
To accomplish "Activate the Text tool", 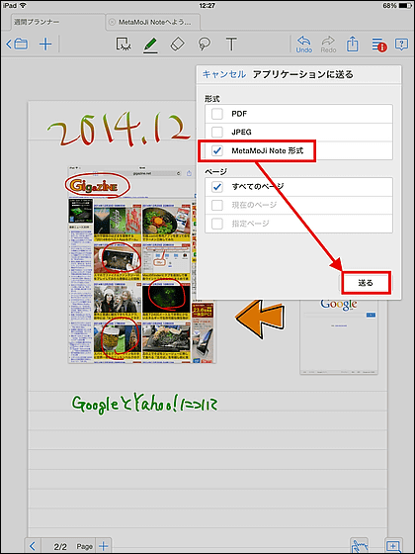I will click(x=231, y=45).
